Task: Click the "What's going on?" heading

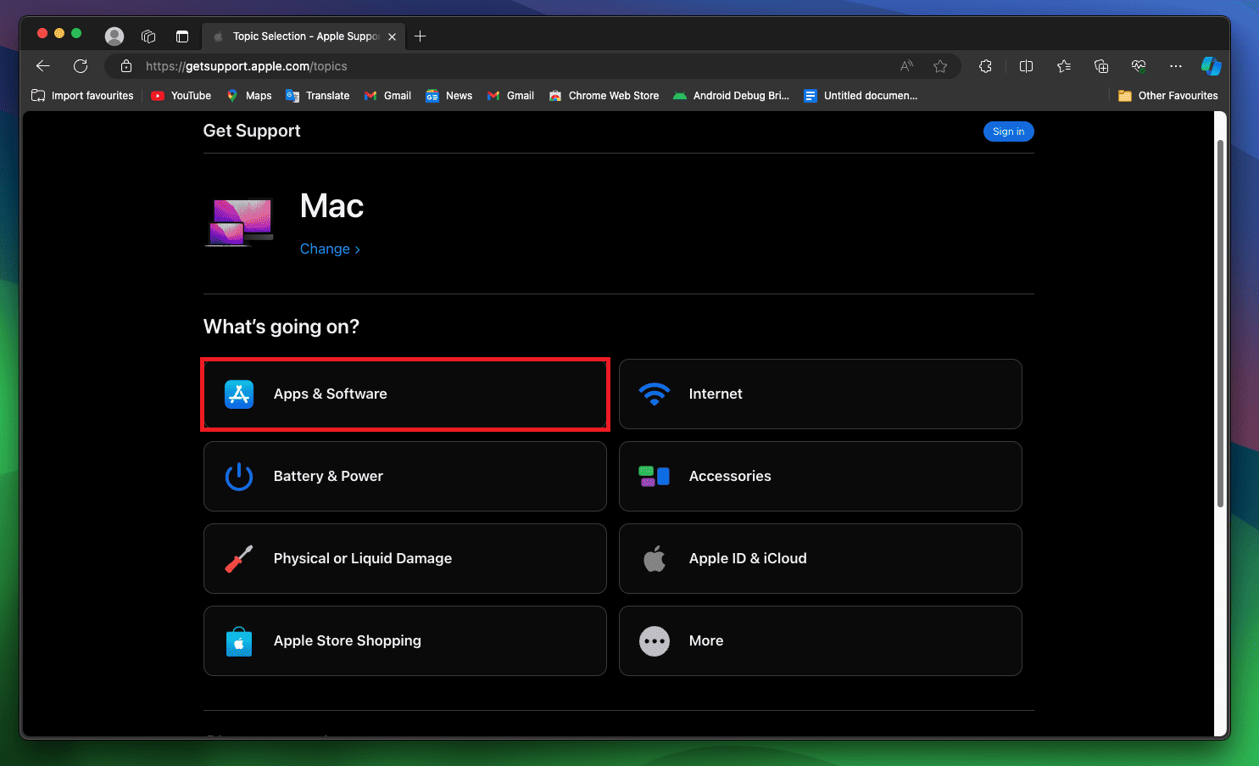Action: click(281, 327)
